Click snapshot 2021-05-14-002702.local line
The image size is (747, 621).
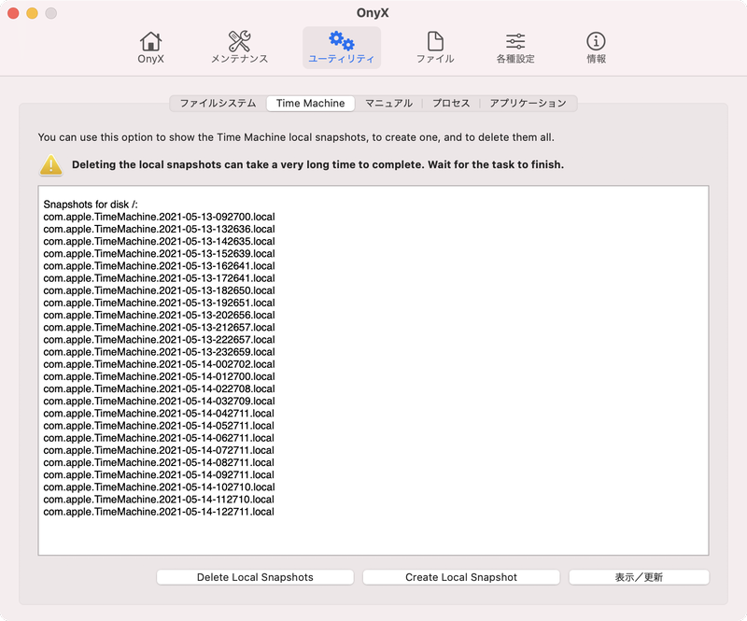159,364
